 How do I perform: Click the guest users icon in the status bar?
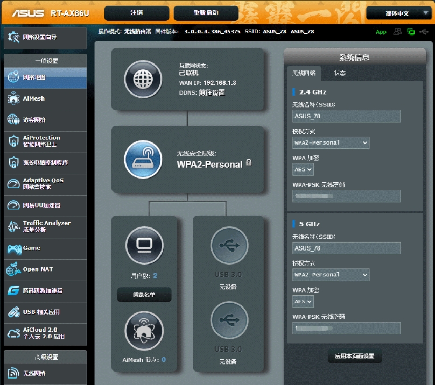tap(397, 32)
